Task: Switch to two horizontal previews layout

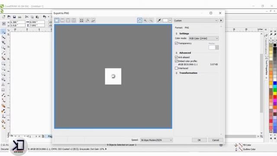Action: 68,20
